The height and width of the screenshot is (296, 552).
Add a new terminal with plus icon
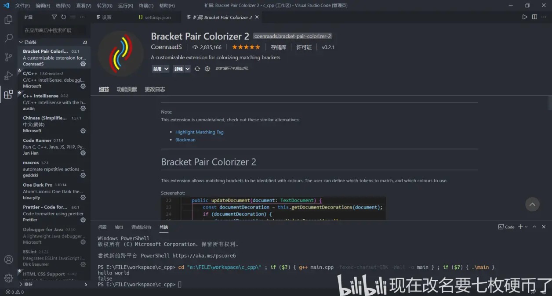(x=520, y=227)
